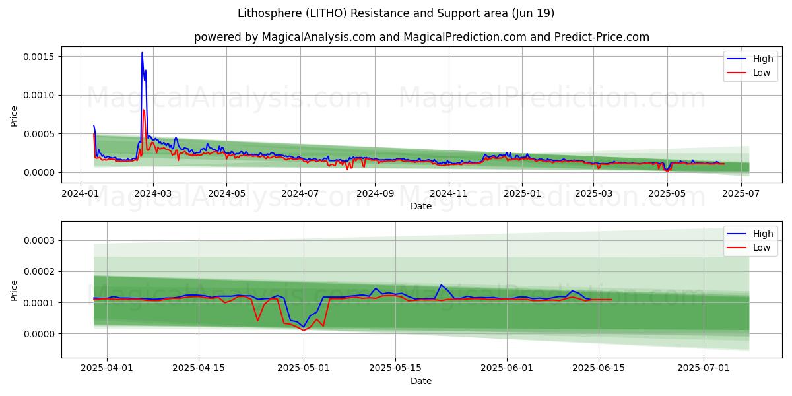
Task: Click the 'Price' y-axis label of the top chart
Action: tap(15, 115)
